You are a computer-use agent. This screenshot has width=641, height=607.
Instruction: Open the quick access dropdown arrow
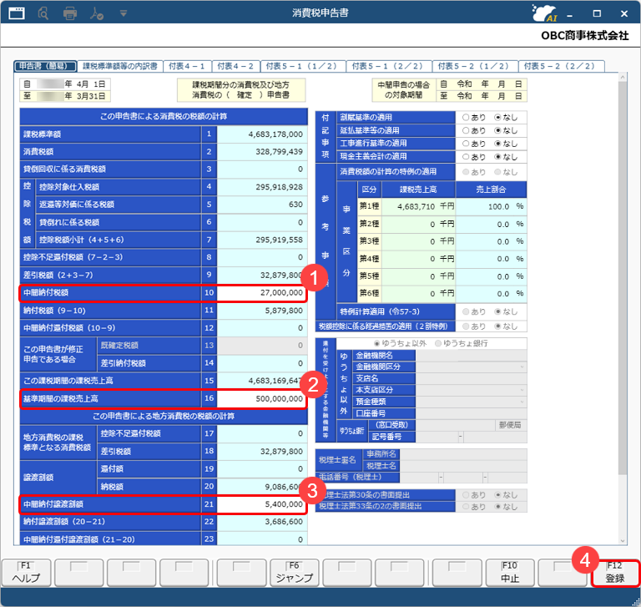click(123, 14)
